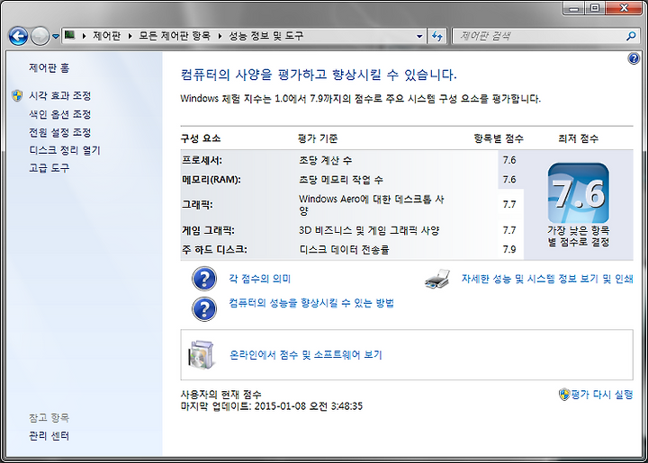Viewport: 648px width, 463px height.
Task: Select the 게임 그래픽: row label
Action: click(x=208, y=230)
